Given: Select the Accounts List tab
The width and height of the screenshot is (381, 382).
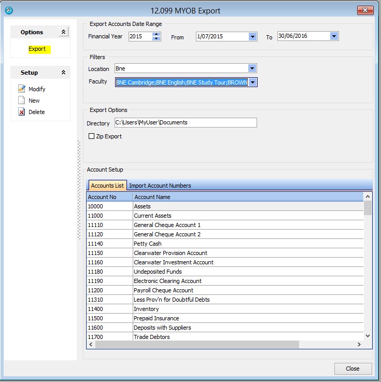Looking at the screenshot, I should tap(107, 186).
